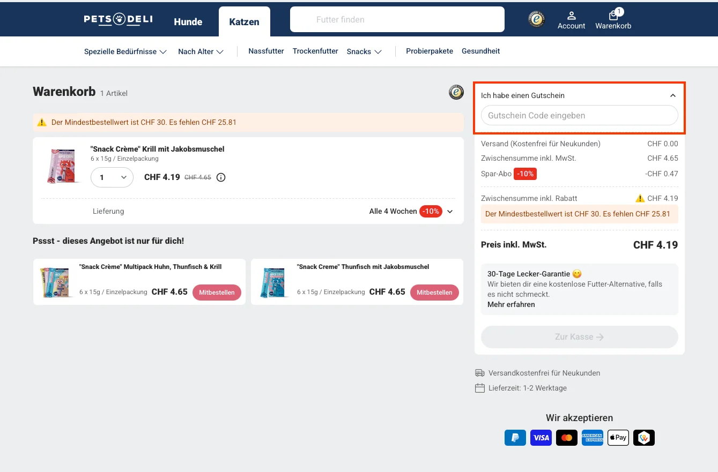The width and height of the screenshot is (718, 472).
Task: Switch to the Hunde tab
Action: (x=188, y=22)
